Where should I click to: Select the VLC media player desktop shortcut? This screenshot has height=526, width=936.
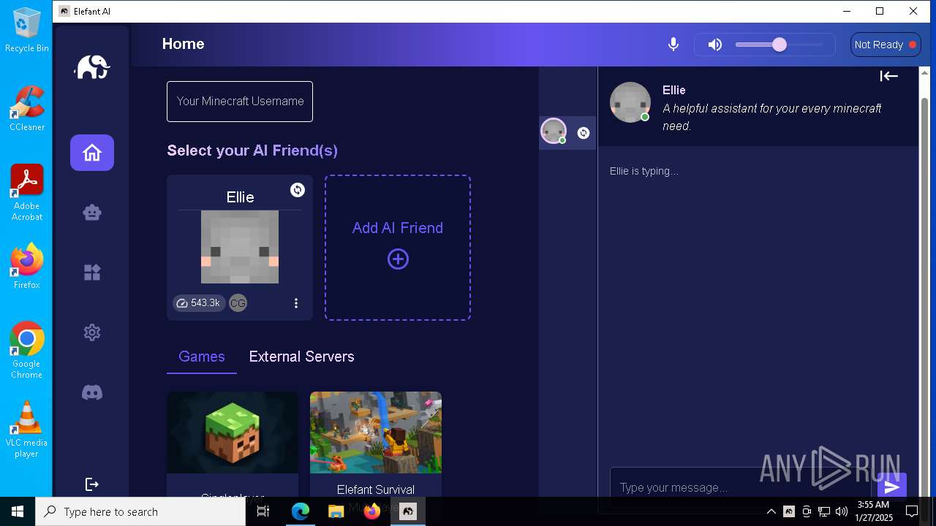[27, 429]
